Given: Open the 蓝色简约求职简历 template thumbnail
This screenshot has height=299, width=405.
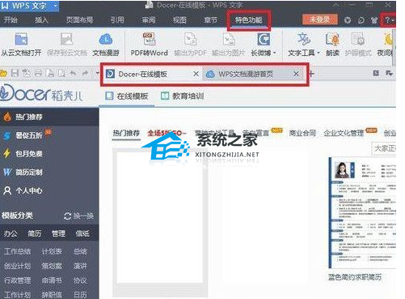Looking at the screenshot, I should [x=362, y=212].
